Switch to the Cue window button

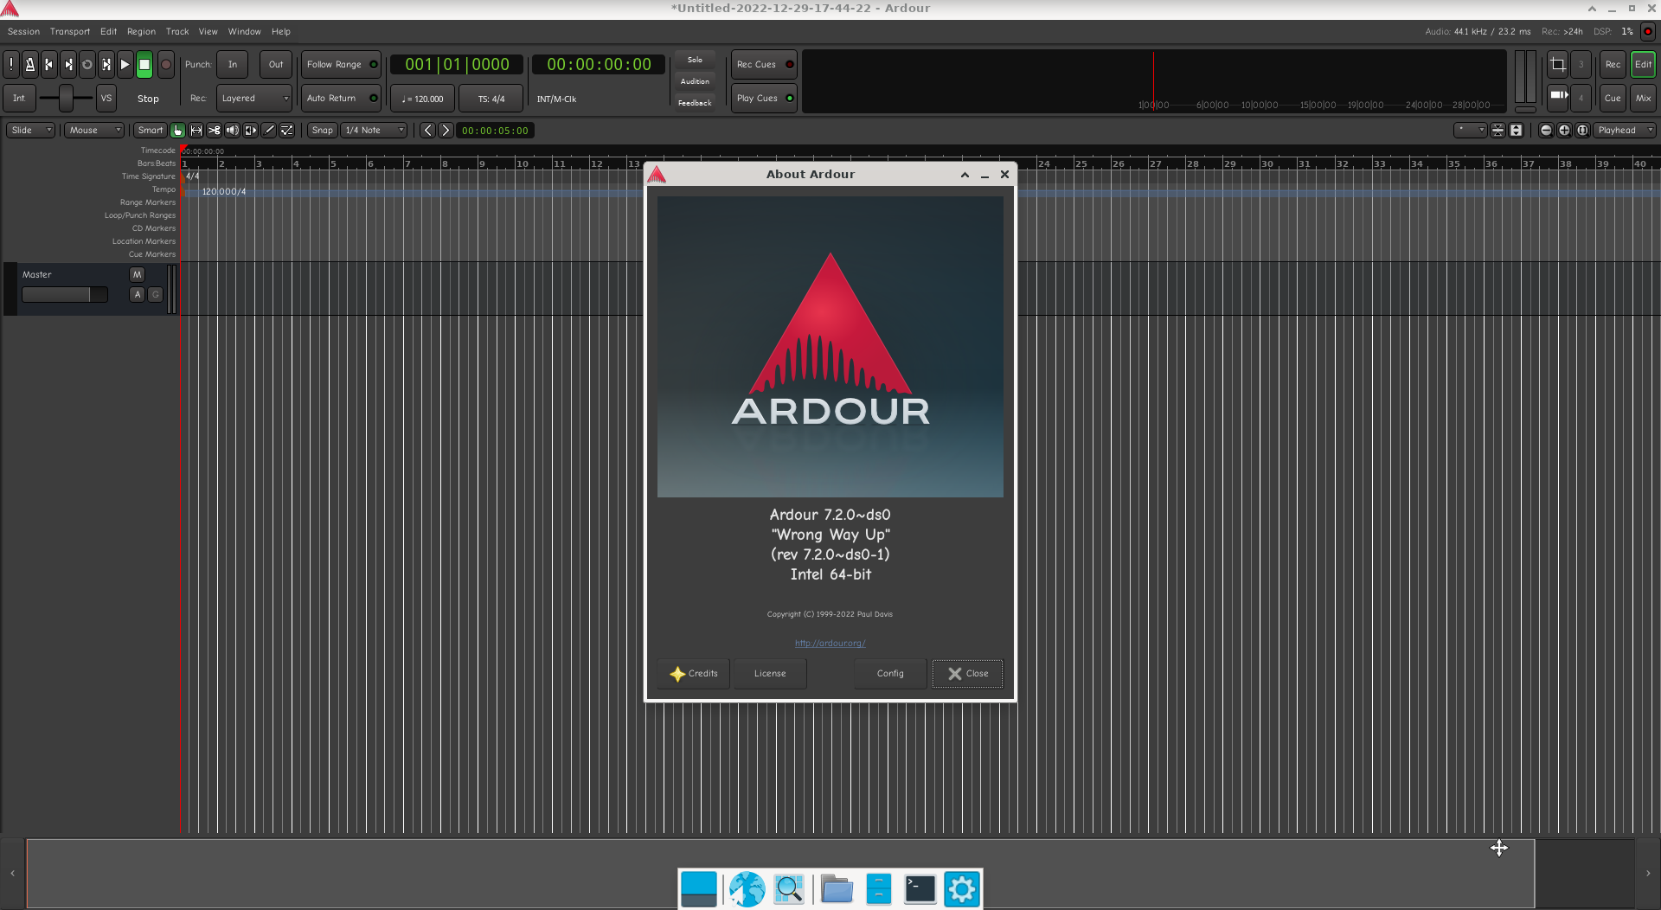[x=1613, y=99]
